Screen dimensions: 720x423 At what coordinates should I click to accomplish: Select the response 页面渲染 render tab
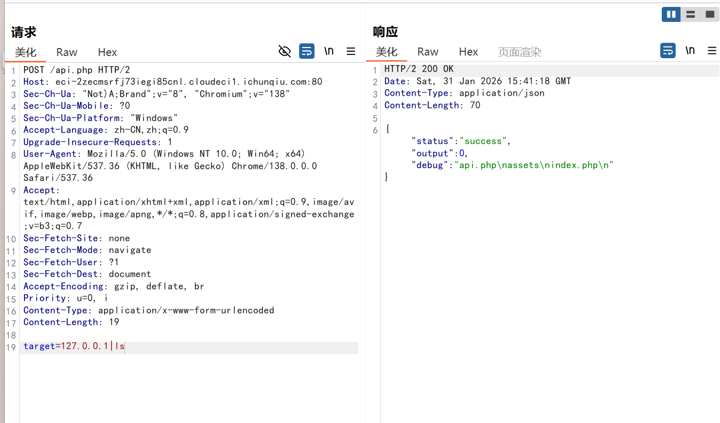coord(520,52)
